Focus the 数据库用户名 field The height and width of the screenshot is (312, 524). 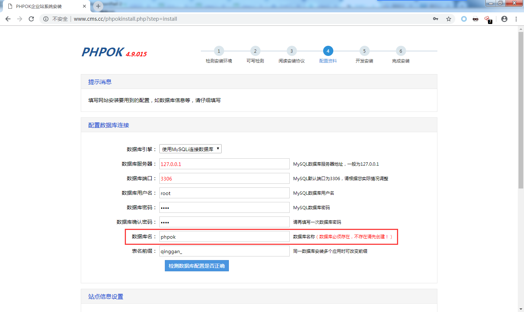click(x=225, y=193)
